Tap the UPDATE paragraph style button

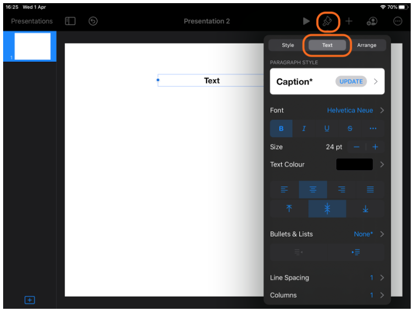(351, 81)
